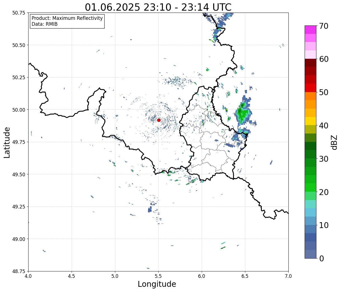Click the bright red swatch just above 50 dBZ
Viewport: 341px width, 291px height.
click(311, 88)
